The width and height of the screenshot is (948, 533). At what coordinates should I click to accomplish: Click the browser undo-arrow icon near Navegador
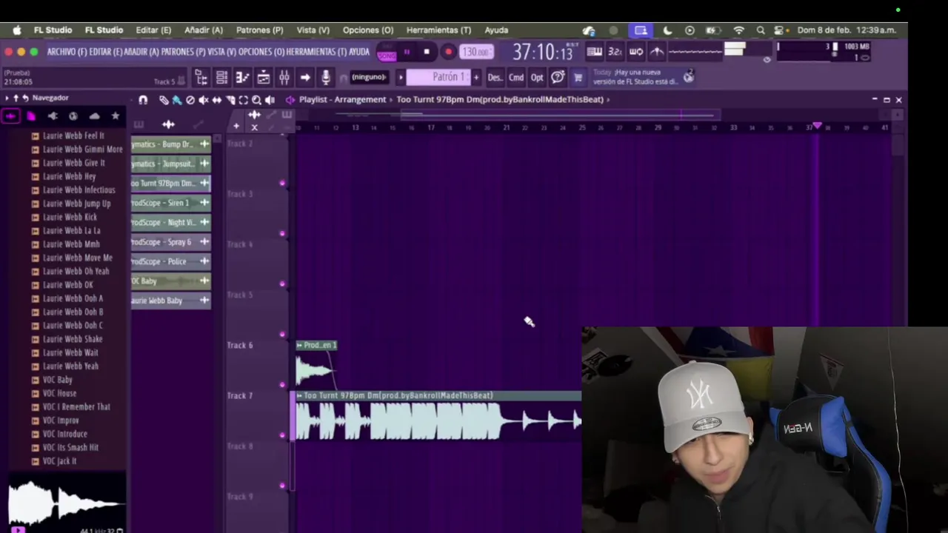(x=25, y=98)
